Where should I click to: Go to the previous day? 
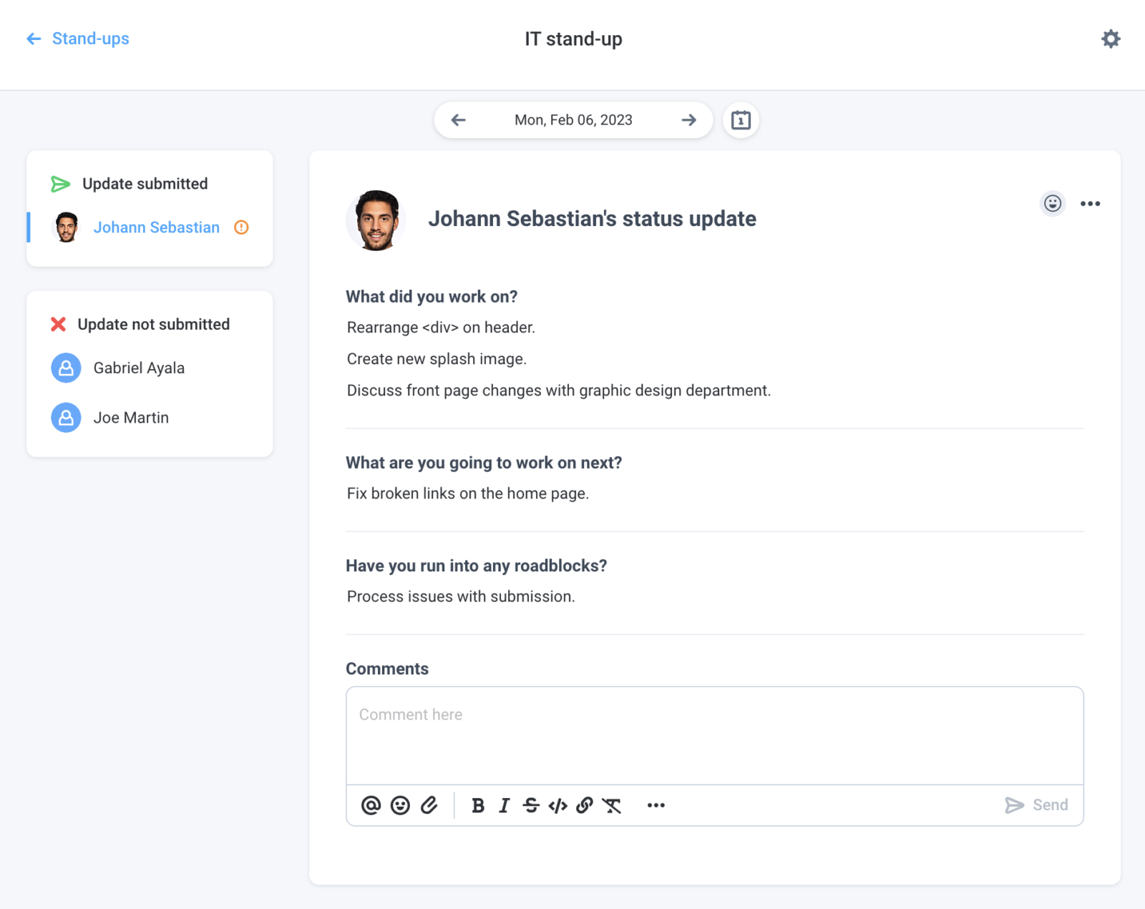point(459,120)
